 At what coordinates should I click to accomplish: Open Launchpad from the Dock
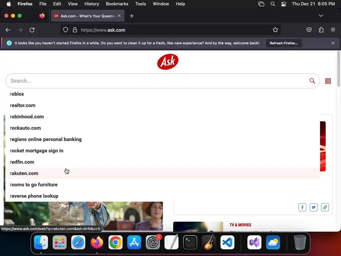point(60,242)
